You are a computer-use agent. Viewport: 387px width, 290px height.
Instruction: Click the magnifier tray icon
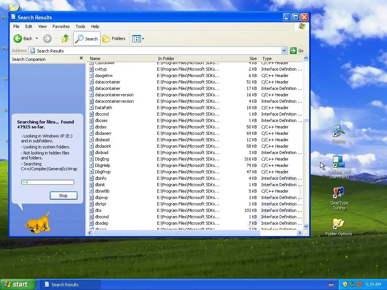point(359,285)
